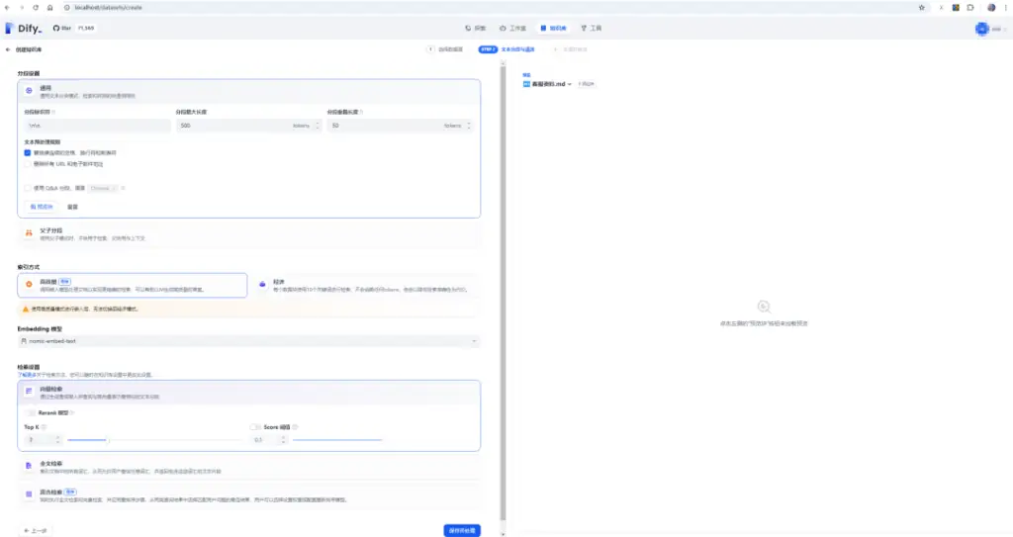Click the blue save and process button

462,530
